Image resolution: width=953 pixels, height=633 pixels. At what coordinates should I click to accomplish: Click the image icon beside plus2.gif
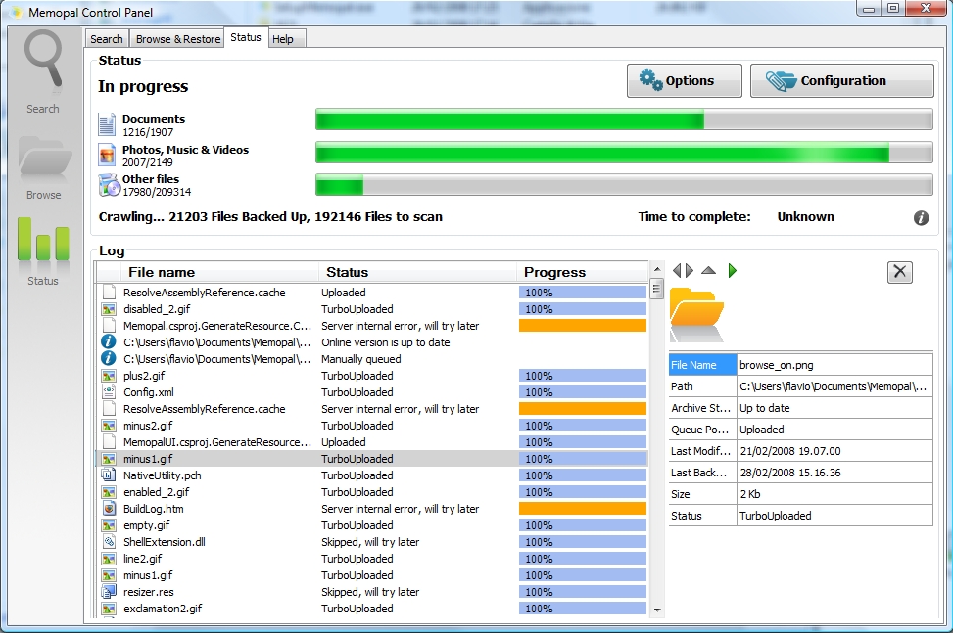click(x=109, y=376)
